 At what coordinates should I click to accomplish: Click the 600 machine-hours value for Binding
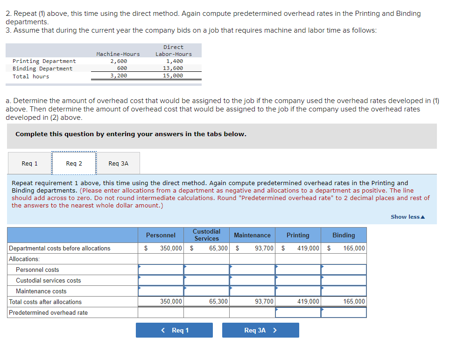coord(122,68)
